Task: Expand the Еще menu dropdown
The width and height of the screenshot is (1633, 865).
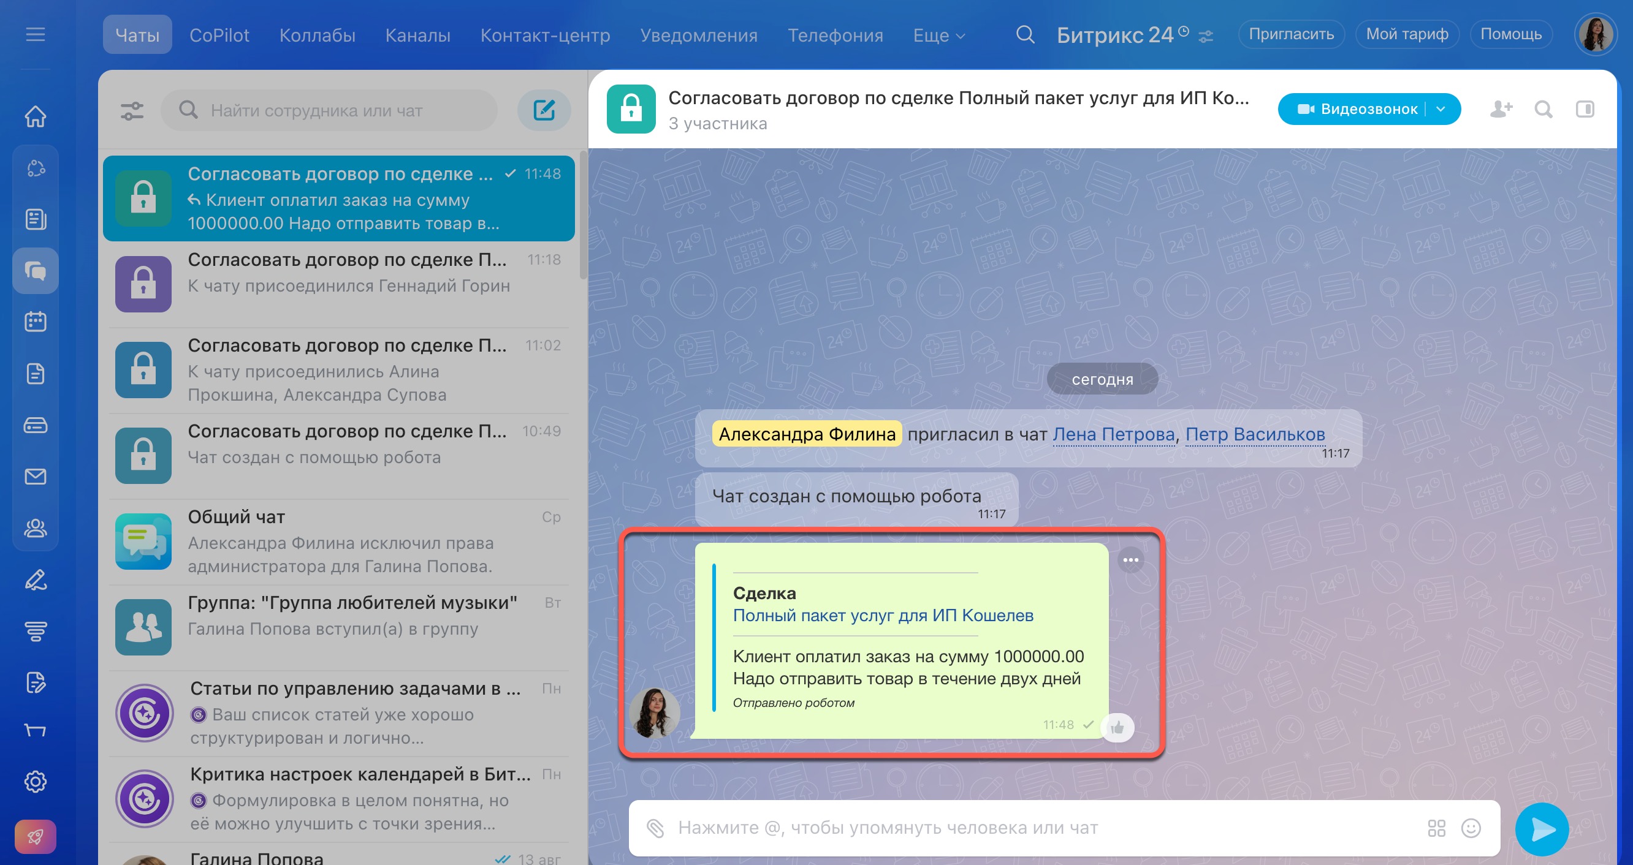Action: (939, 36)
